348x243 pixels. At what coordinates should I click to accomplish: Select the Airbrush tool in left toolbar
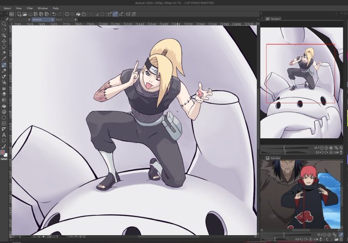4,82
